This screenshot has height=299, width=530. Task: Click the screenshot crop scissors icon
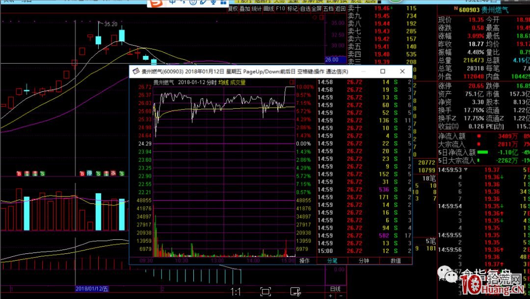click(x=295, y=292)
